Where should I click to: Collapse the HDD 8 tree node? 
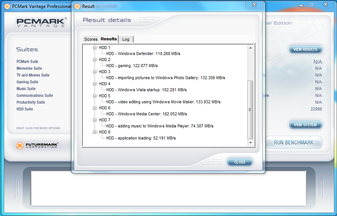click(x=95, y=132)
